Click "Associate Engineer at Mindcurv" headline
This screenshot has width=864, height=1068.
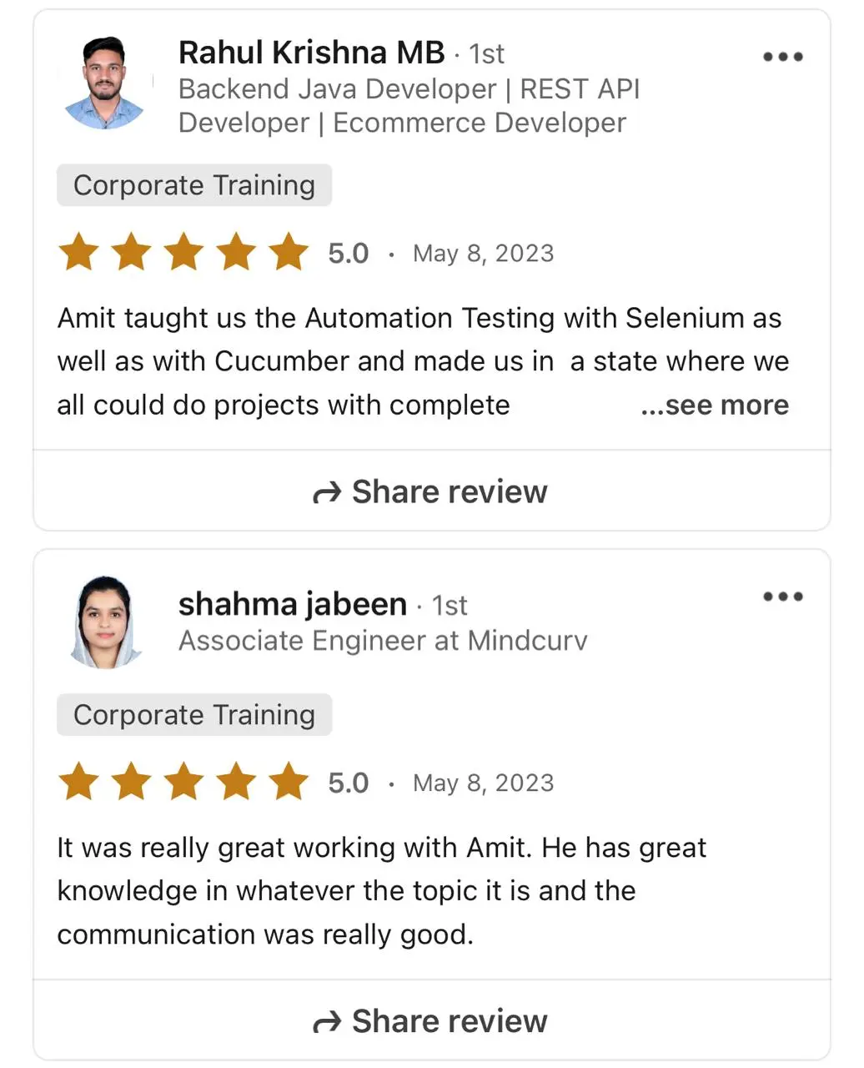(383, 641)
